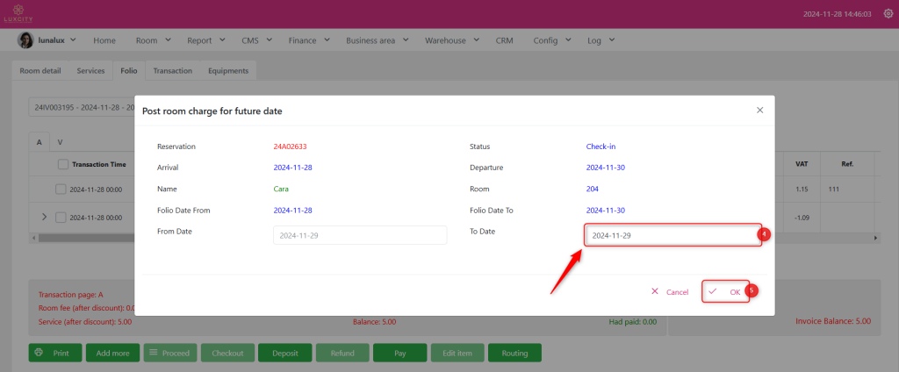The image size is (899, 372).
Task: Expand the Finance menu
Action: click(x=307, y=40)
